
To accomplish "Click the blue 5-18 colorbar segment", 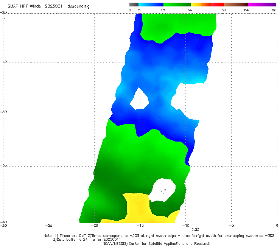I will coord(151,5).
